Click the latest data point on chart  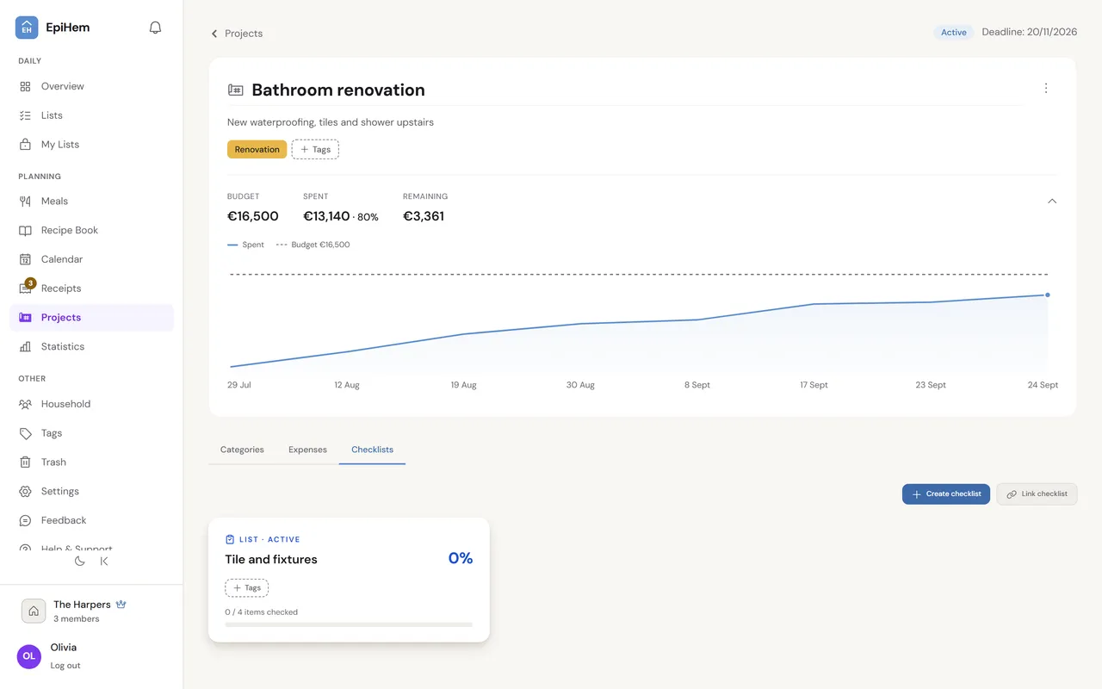pyautogui.click(x=1048, y=295)
